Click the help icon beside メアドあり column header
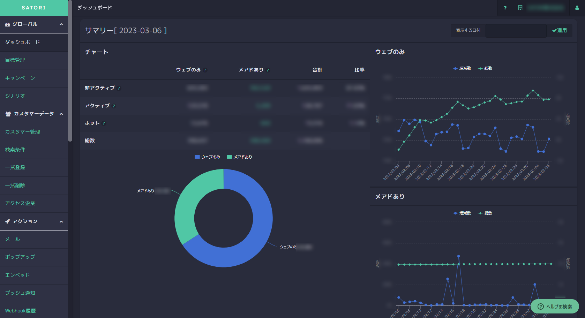Viewport: 585px width, 318px height. 268,70
